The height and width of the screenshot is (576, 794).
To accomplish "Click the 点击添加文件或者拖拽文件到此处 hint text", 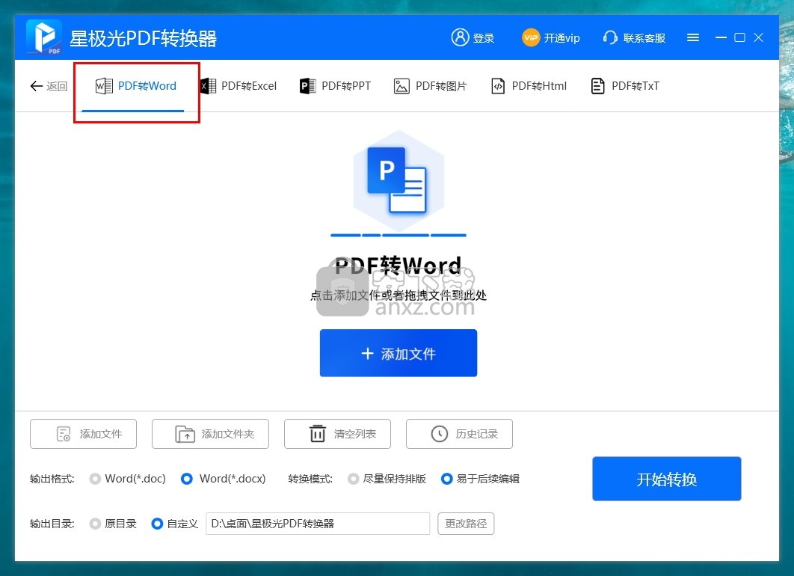I will click(x=398, y=295).
